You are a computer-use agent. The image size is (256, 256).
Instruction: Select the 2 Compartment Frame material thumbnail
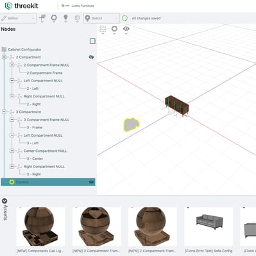pyautogui.click(x=153, y=226)
